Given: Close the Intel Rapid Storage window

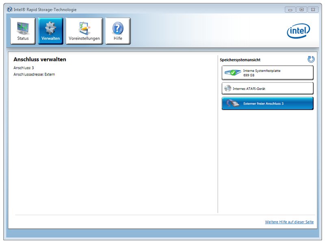Looking at the screenshot, I should point(313,9).
